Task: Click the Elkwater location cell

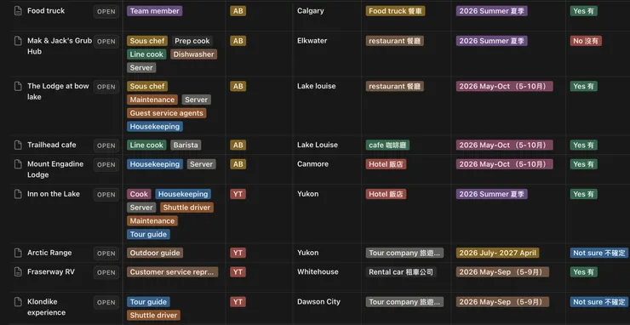Action: coord(312,41)
